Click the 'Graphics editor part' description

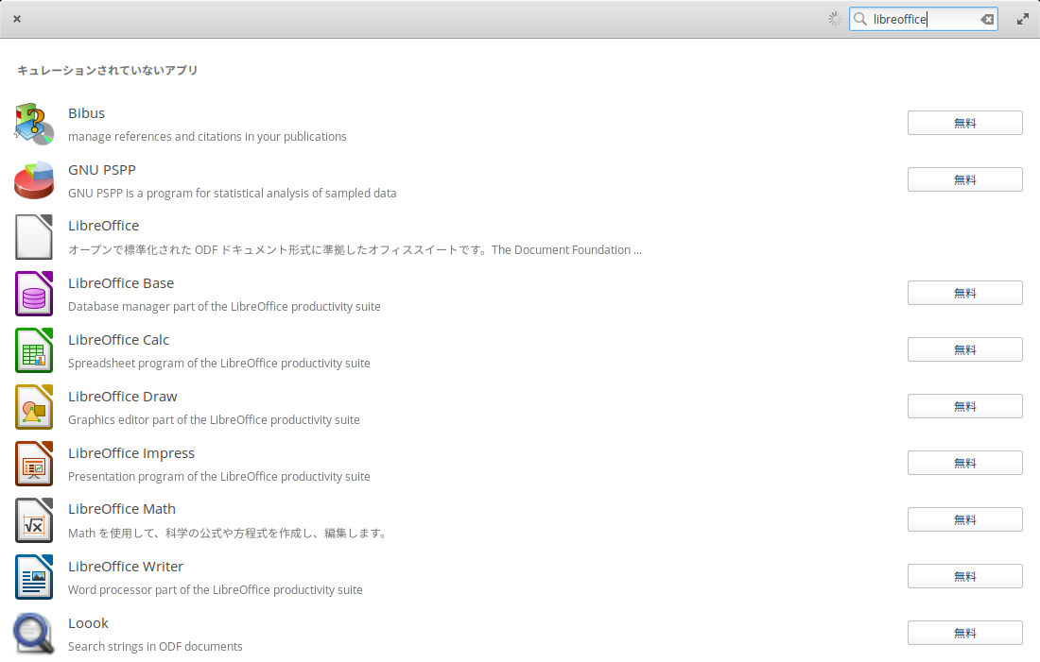tap(214, 420)
